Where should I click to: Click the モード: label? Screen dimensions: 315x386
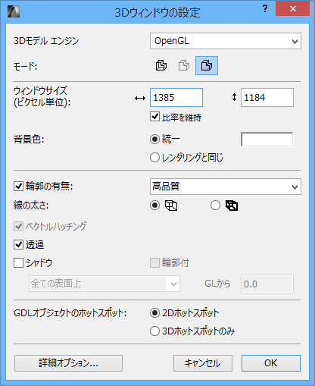tap(26, 67)
